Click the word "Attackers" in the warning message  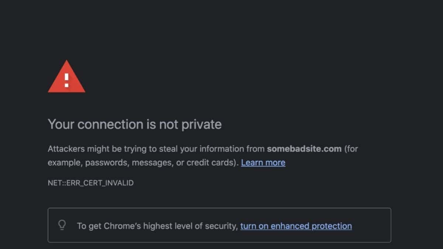pyautogui.click(x=66, y=149)
